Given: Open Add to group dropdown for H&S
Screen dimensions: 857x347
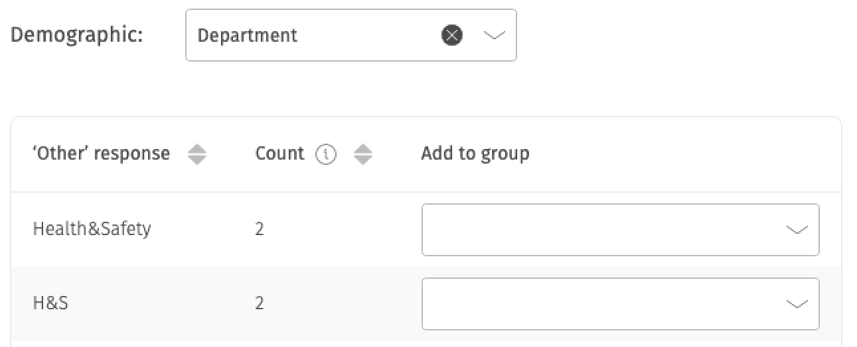Looking at the screenshot, I should pos(620,304).
